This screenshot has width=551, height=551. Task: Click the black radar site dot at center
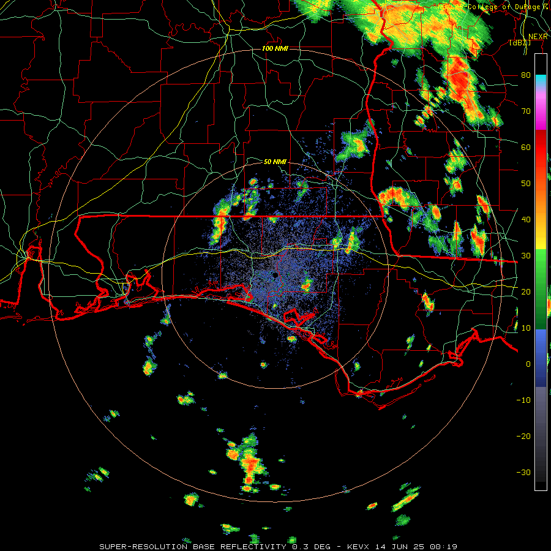point(275,275)
